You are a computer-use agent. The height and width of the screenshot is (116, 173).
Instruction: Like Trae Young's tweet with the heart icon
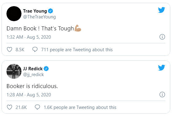point(10,49)
